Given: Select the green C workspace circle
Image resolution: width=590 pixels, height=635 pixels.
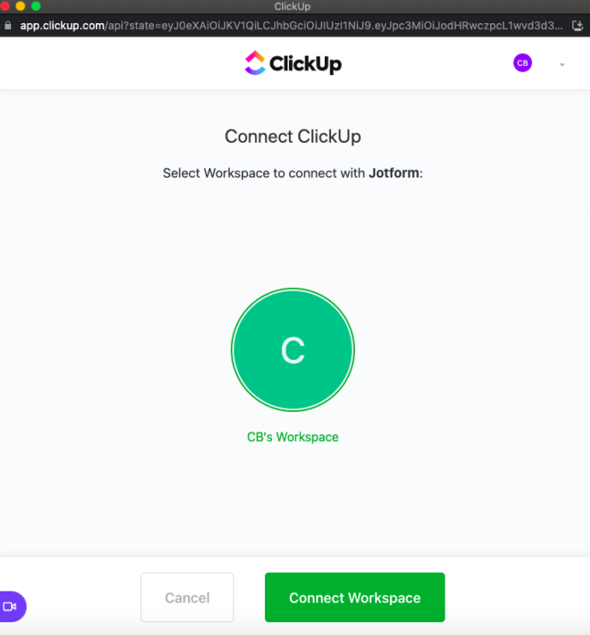Looking at the screenshot, I should click(x=292, y=350).
